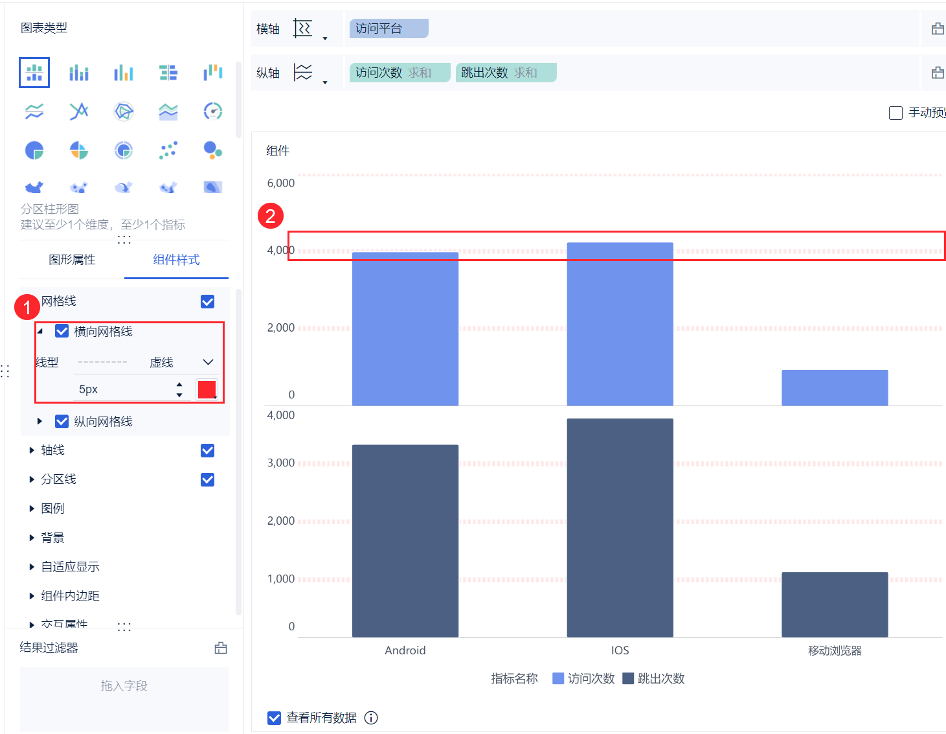Click the IOS 访问次数 bar
946x734 pixels.
coord(620,324)
